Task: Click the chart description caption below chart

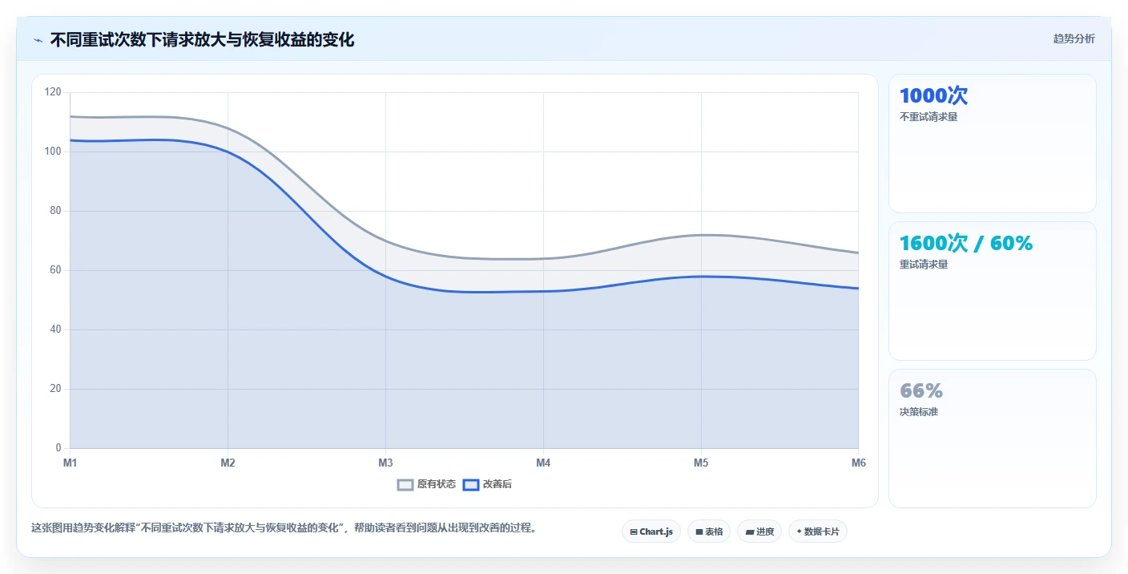Action: coord(284,528)
